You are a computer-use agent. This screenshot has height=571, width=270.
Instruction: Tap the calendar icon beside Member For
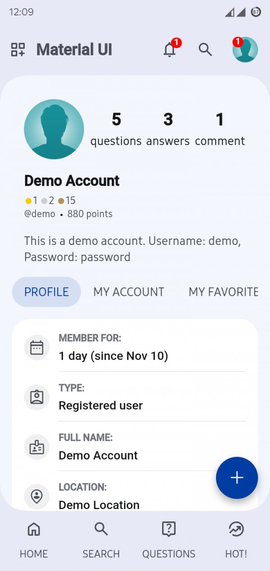36,348
